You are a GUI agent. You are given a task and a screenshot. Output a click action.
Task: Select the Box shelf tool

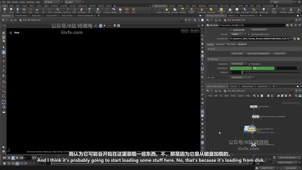tap(5, 10)
